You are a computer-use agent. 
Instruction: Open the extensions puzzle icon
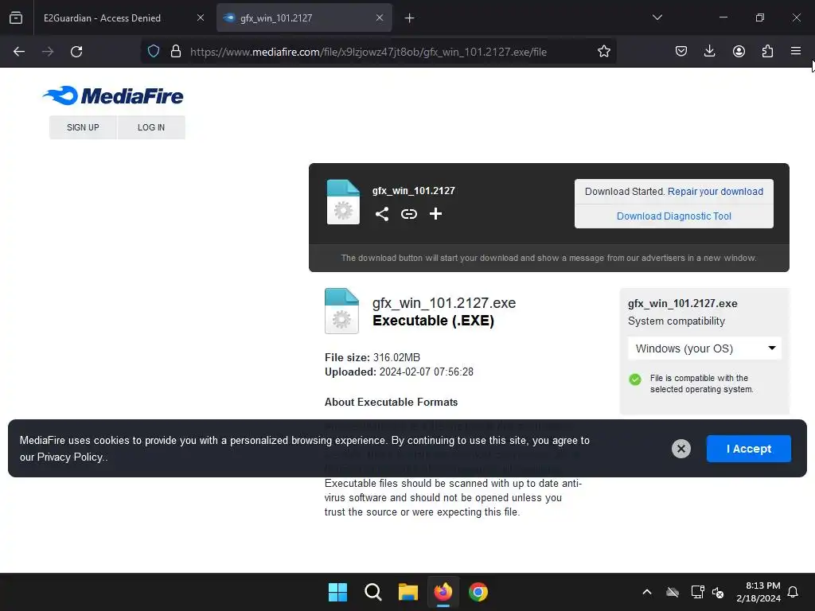(x=767, y=51)
